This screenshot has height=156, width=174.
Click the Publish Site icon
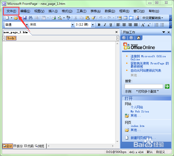(36, 18)
